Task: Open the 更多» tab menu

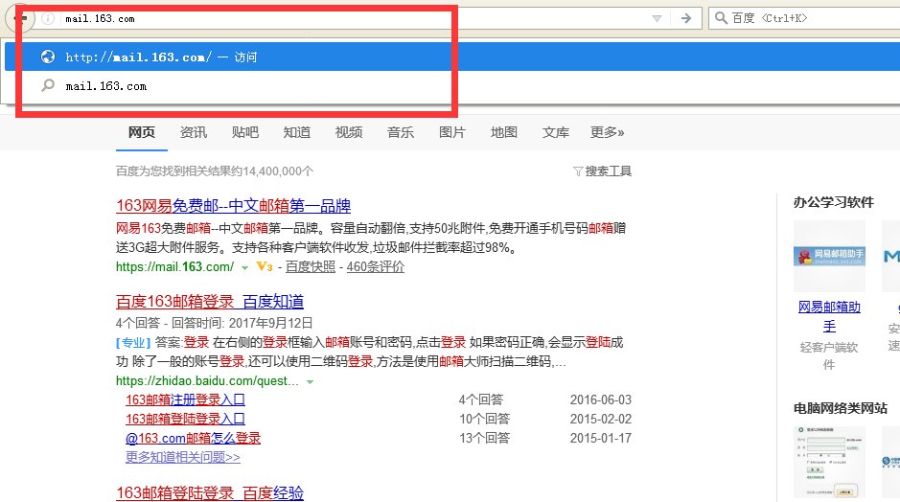Action: tap(607, 132)
